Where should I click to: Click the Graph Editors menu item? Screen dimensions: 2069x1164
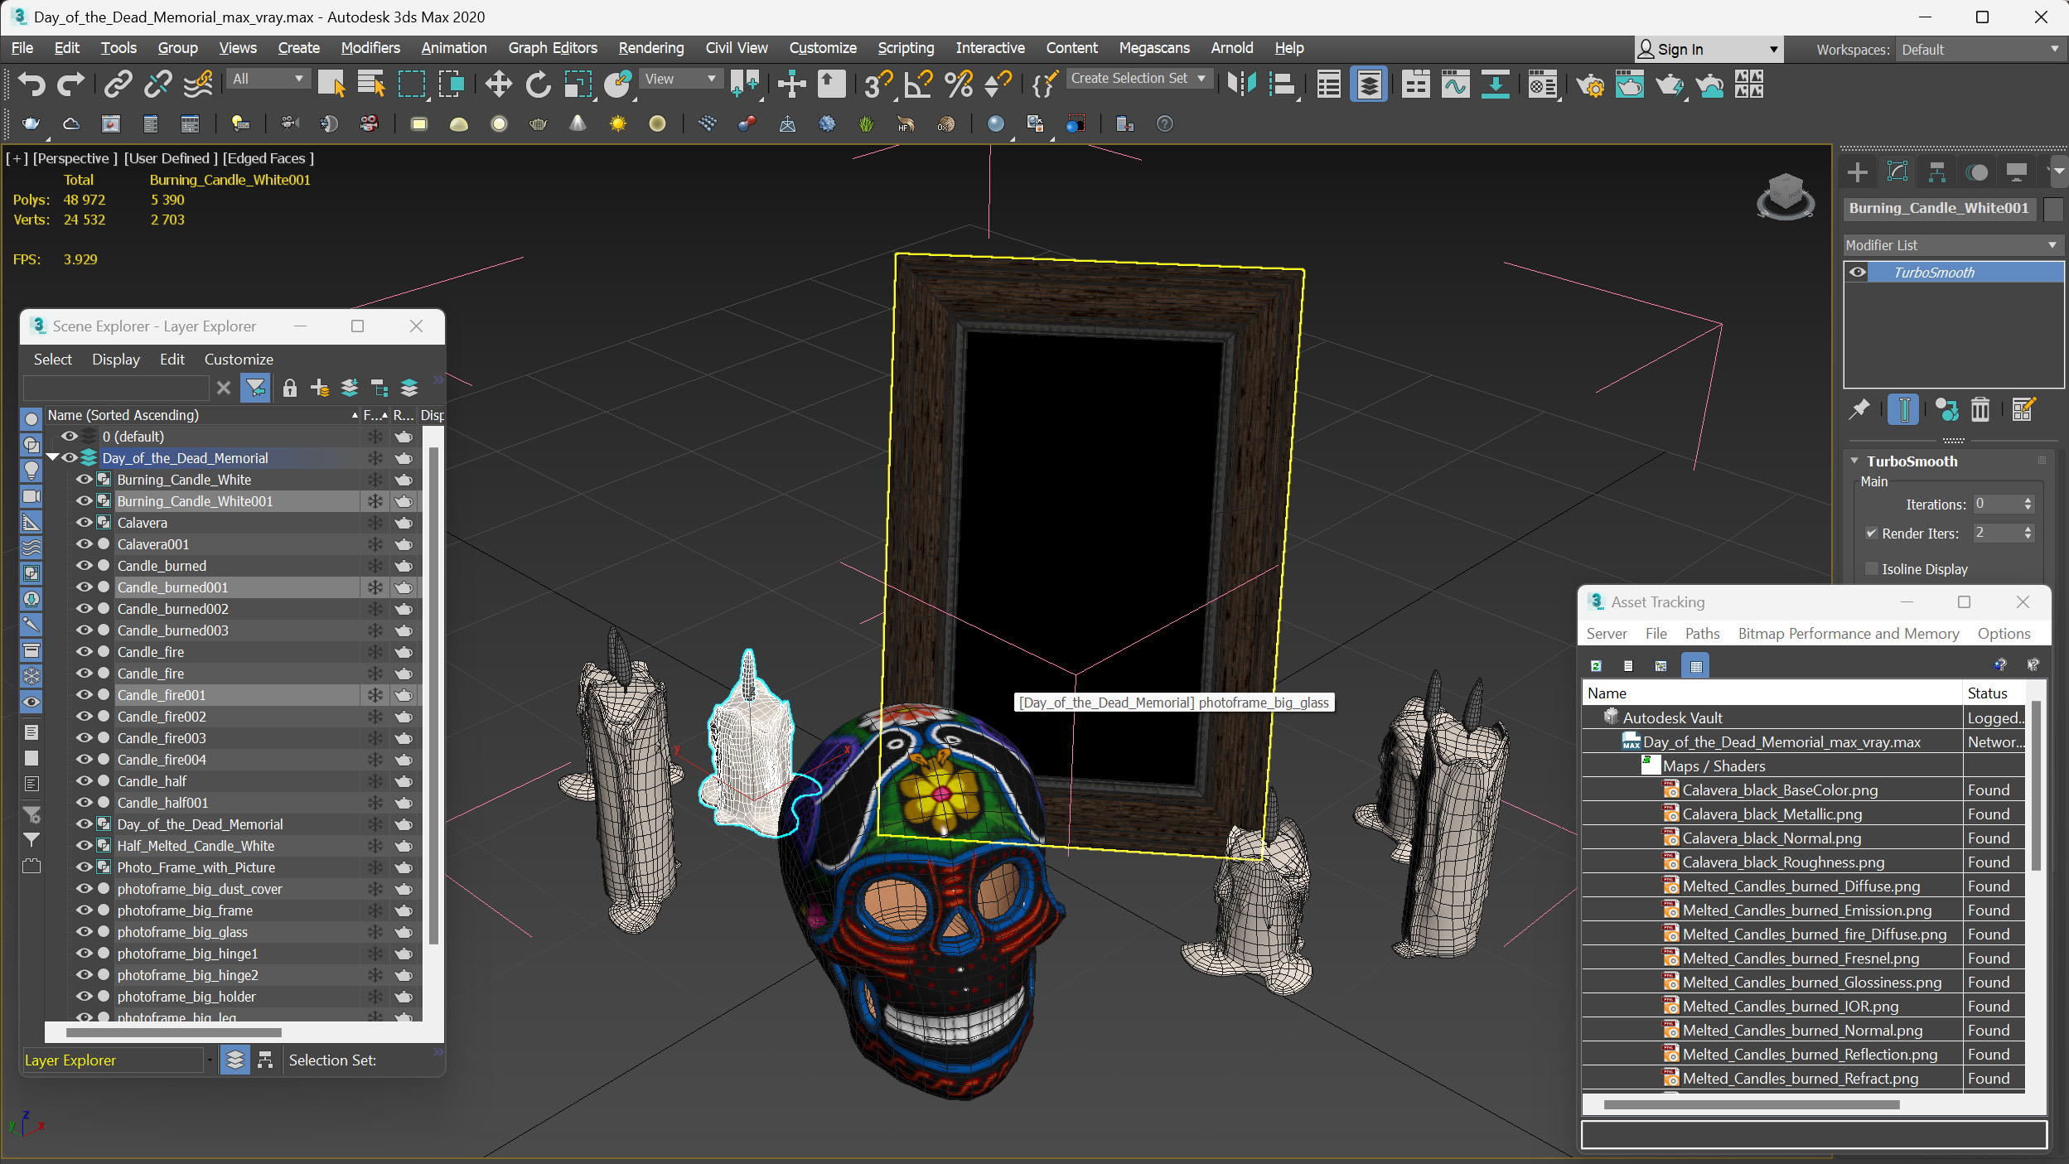(553, 47)
